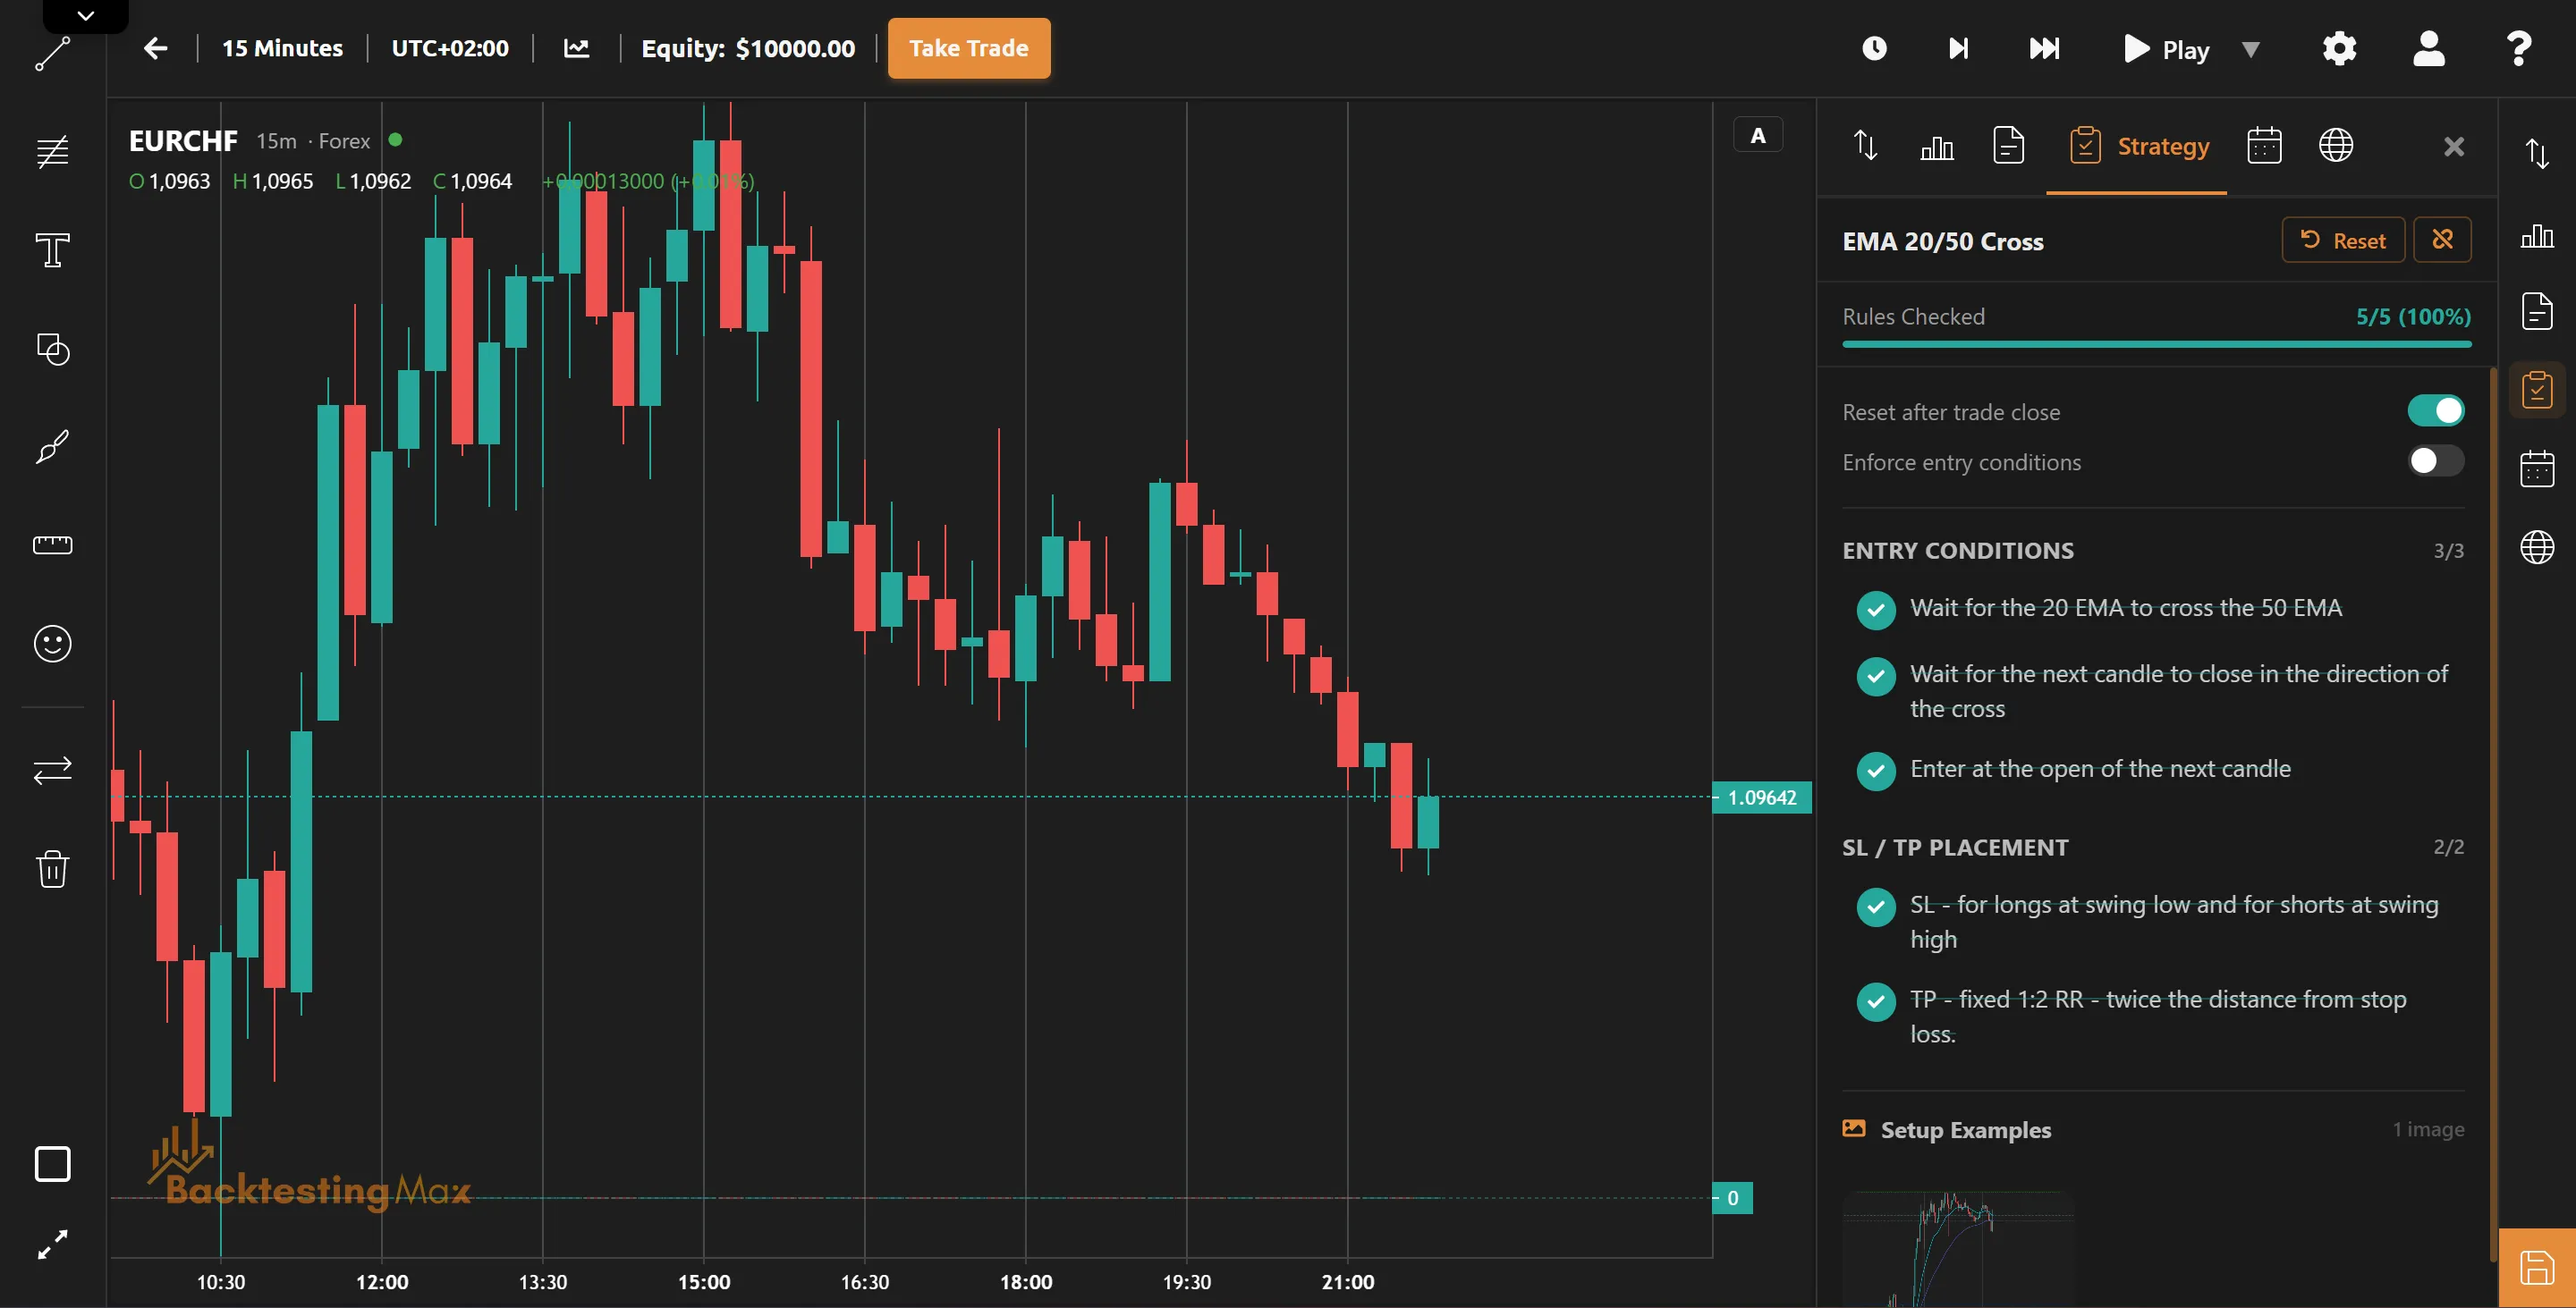This screenshot has width=2576, height=1308.
Task: Click the clock go-to-date icon
Action: tap(1874, 48)
